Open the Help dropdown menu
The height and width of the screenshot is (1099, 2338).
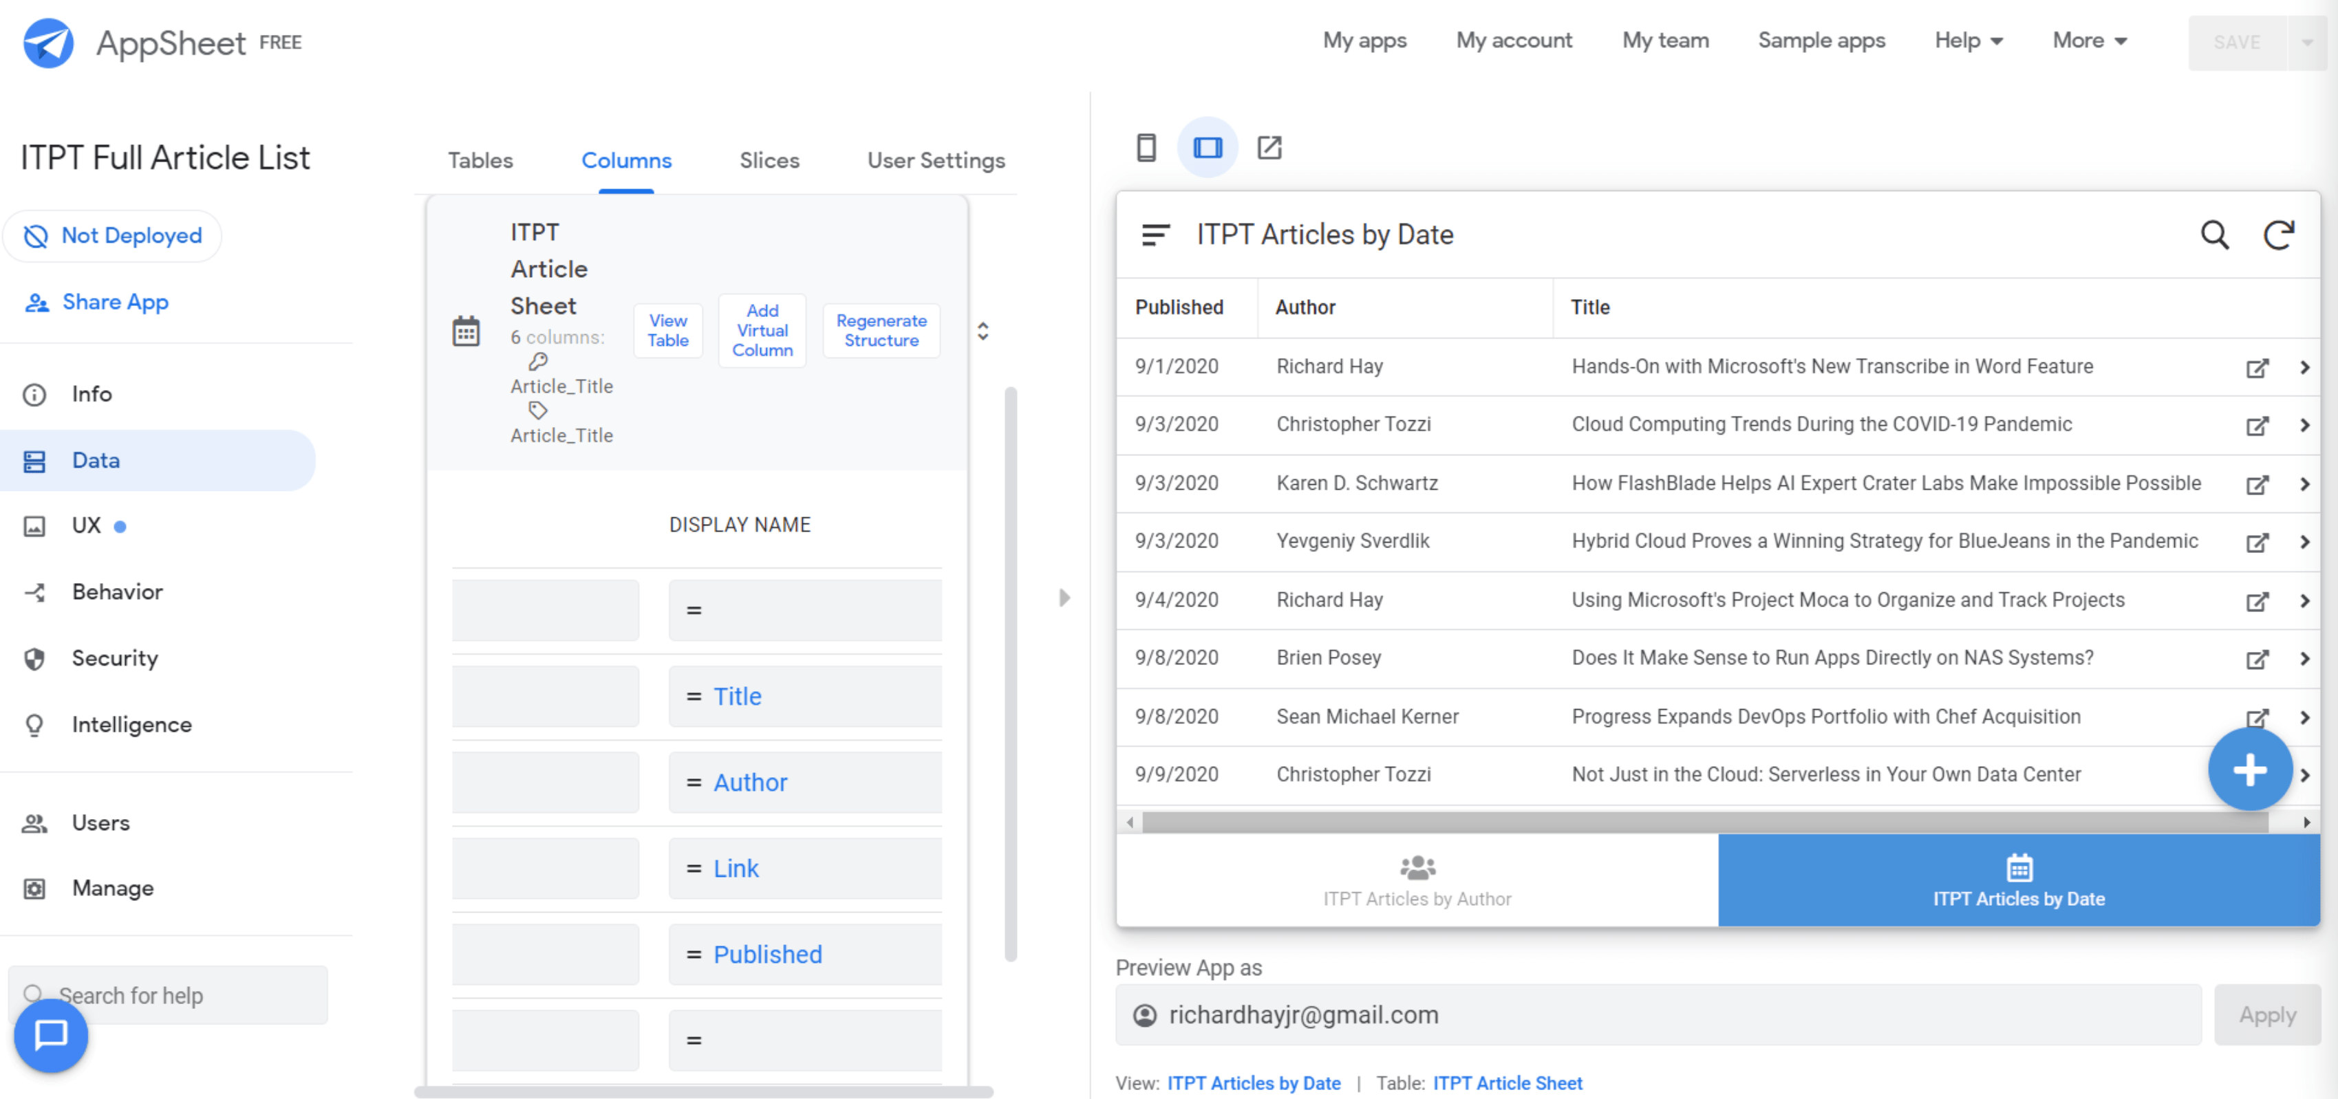tap(1968, 41)
